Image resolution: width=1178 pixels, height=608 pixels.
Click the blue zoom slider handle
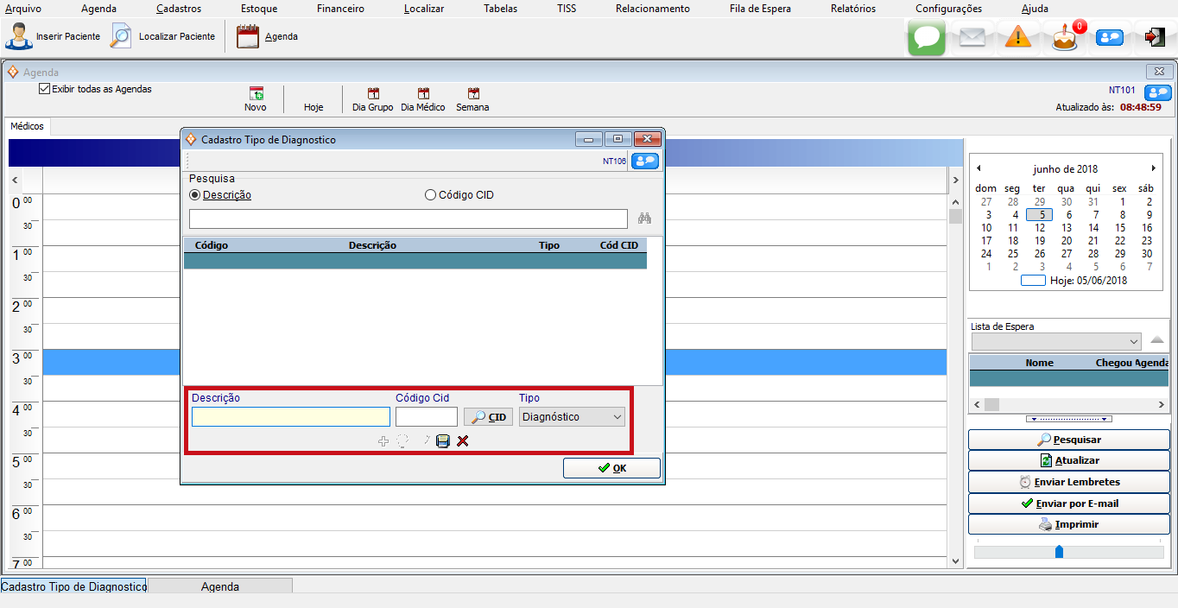tap(1059, 551)
